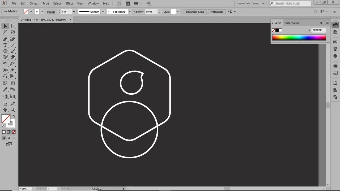Open the Object menu
The height and width of the screenshot is (191, 340).
34,3
